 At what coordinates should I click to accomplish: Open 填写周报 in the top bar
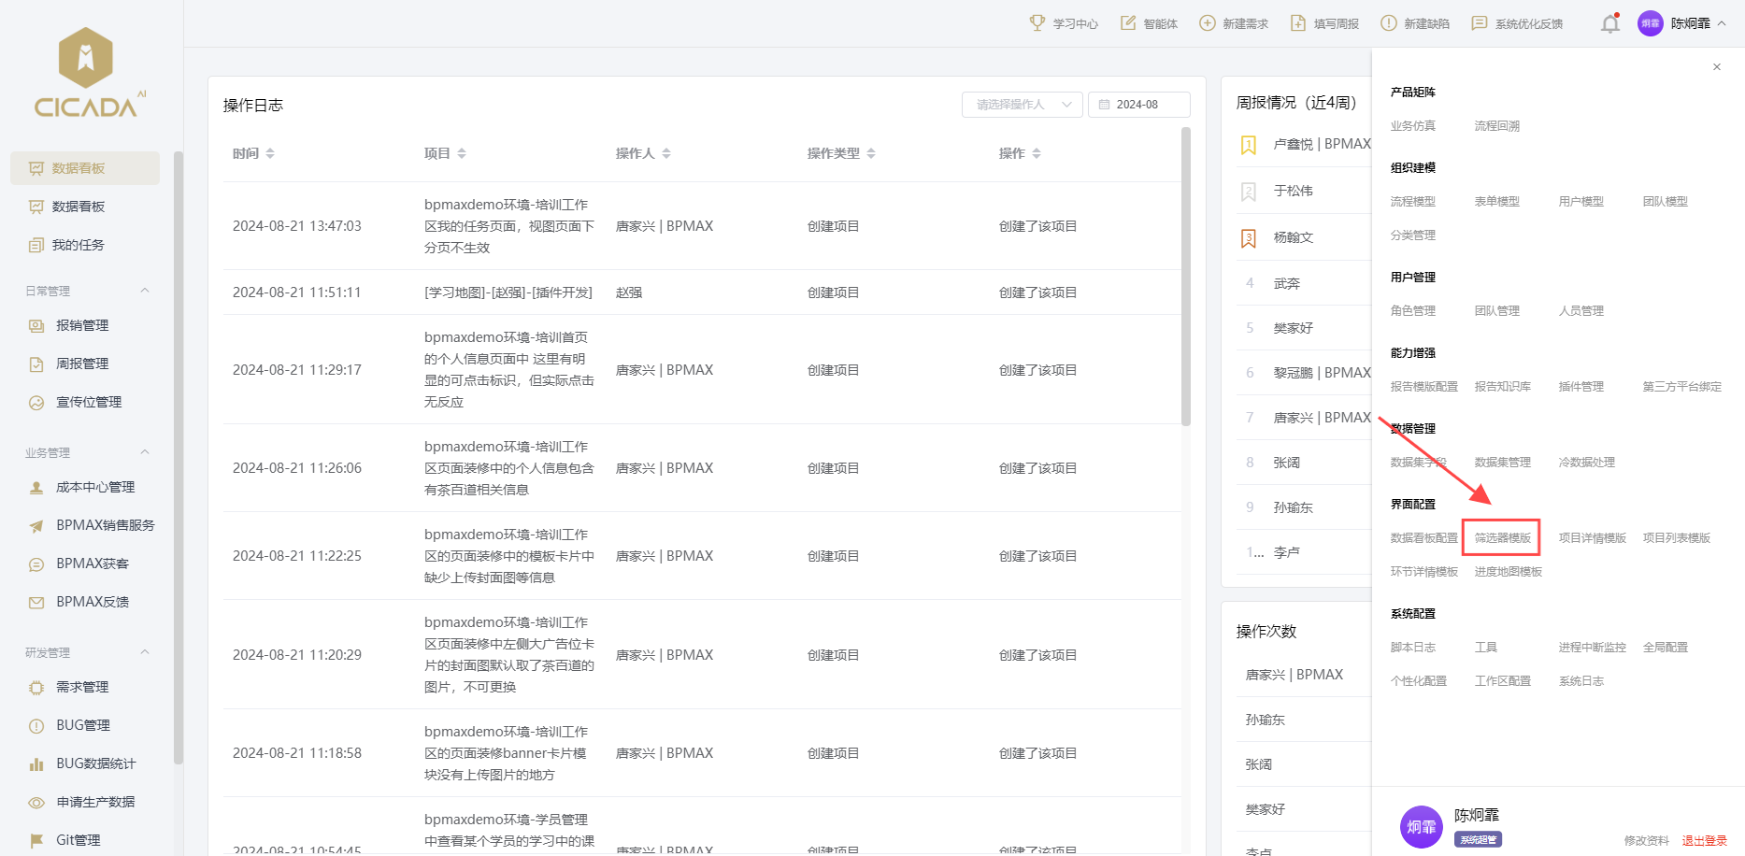[1324, 23]
